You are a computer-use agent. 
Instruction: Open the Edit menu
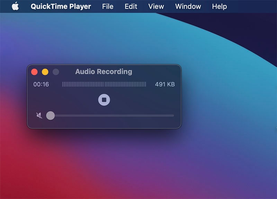131,7
